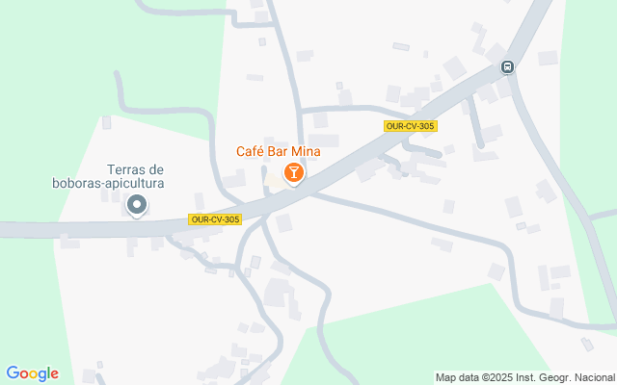
Task: Click the OUR-CV-305 shield below Terras de boboras
Action: (215, 219)
